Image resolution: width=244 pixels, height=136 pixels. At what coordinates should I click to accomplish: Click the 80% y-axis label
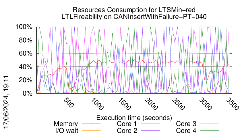[26, 40]
